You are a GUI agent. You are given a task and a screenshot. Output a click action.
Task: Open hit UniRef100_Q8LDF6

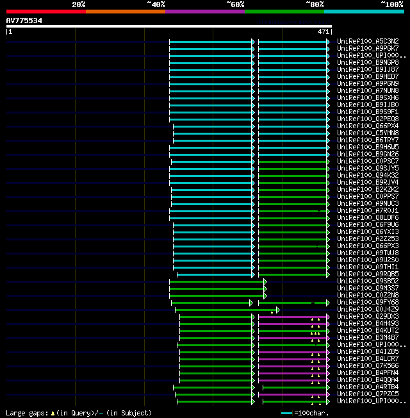[x=368, y=217]
